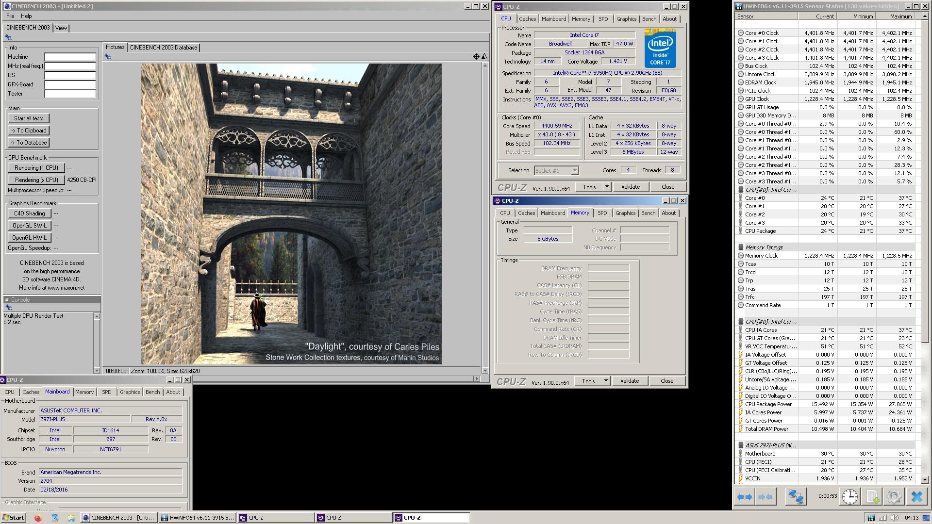This screenshot has height=524, width=932.
Task: Open Graphics tab in Mainboard CPU-Z window
Action: (130, 392)
